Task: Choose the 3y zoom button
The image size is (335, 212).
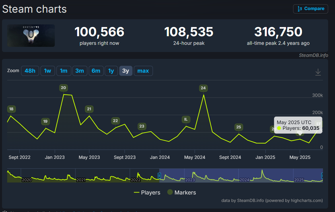Action: point(126,71)
